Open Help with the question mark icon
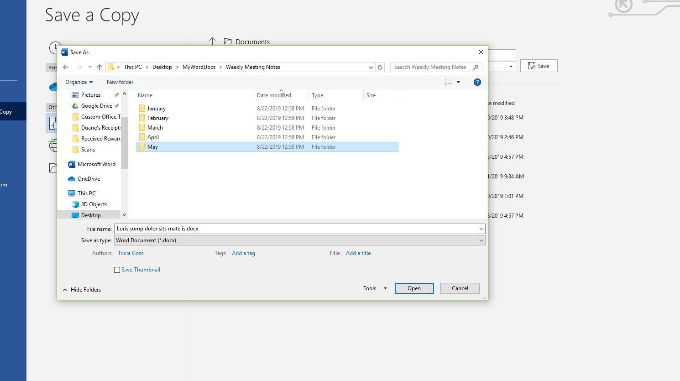This screenshot has height=381, width=680. (x=477, y=82)
